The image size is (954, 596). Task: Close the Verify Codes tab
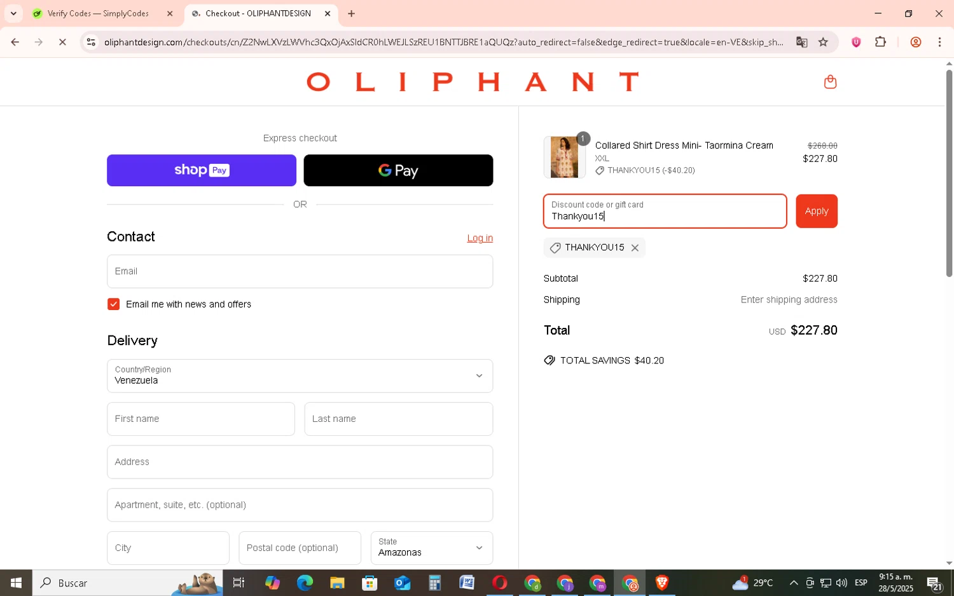170,13
